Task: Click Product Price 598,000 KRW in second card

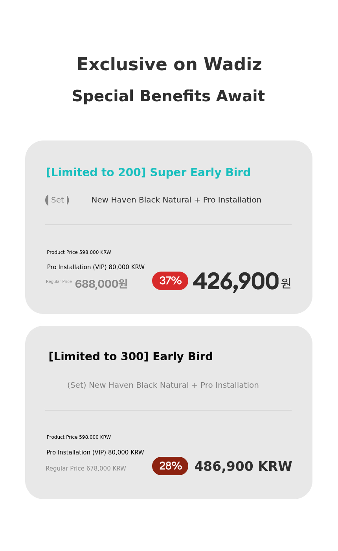Action: point(79,437)
